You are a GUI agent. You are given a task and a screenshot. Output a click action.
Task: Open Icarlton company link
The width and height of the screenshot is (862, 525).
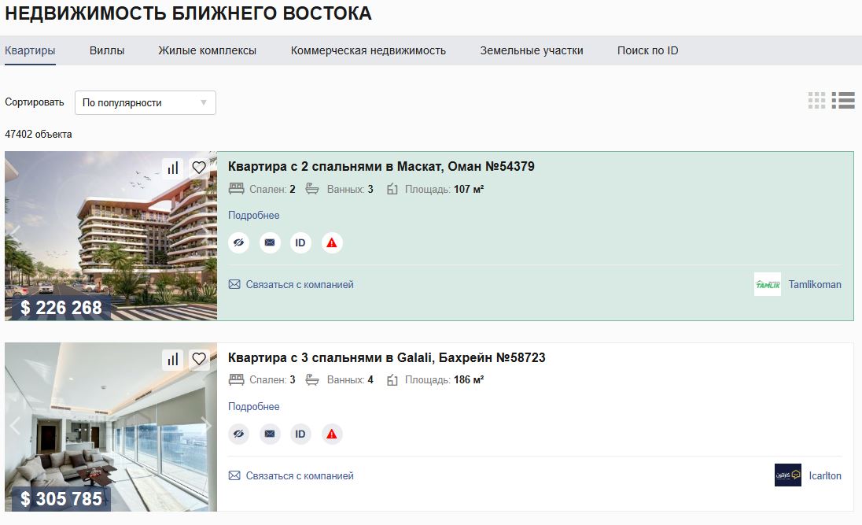(x=824, y=475)
